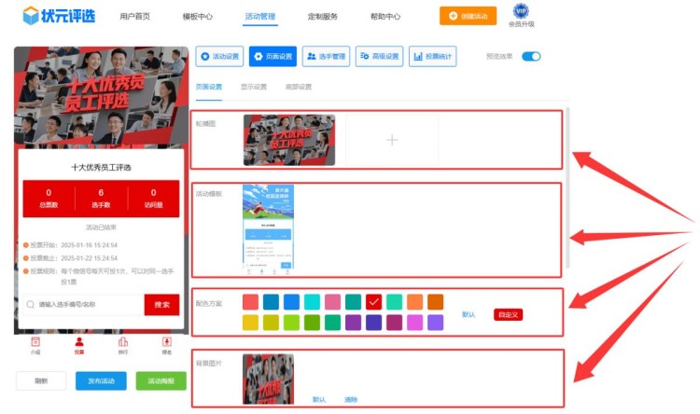Screen dimensions: 700x414
Task: Click the 报名 sign-up icon
Action: [x=166, y=342]
